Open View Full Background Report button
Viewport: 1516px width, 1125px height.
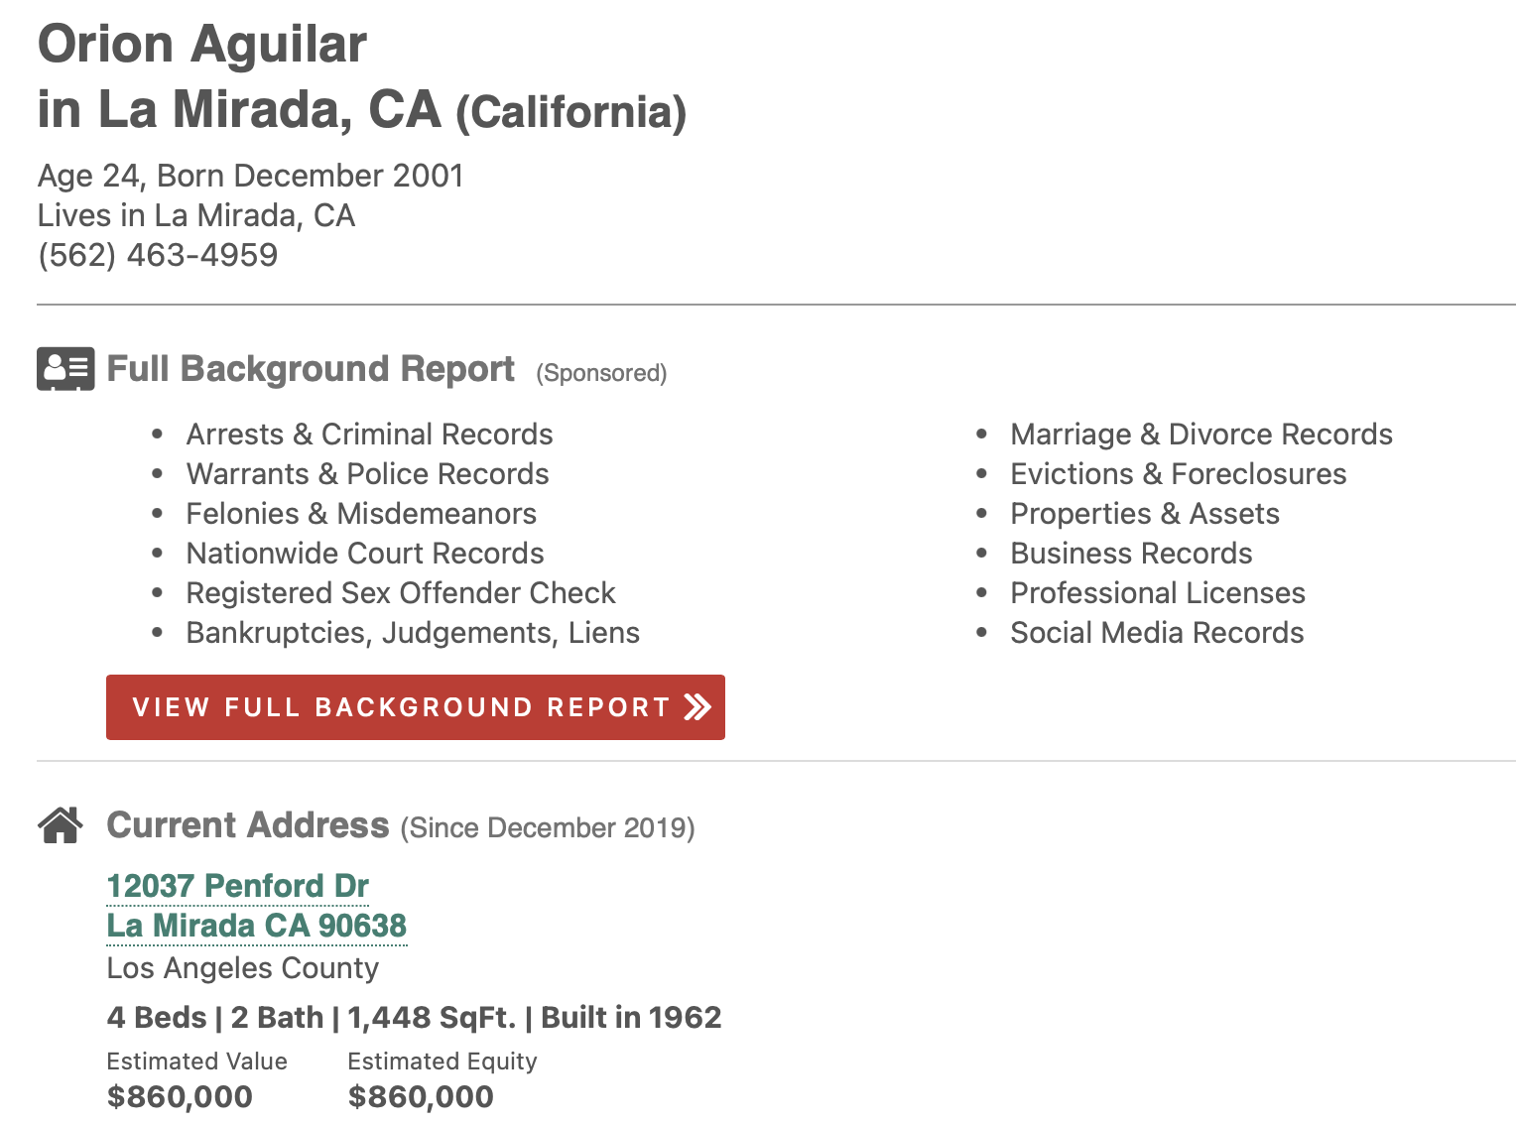coord(416,707)
